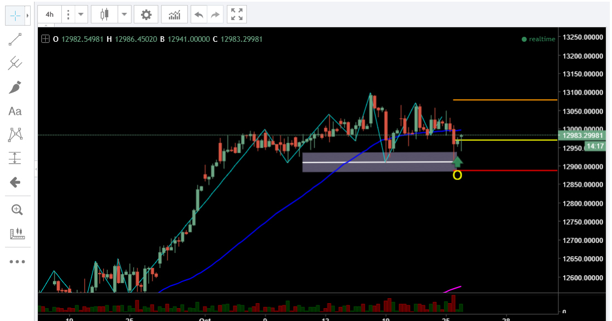Open chart Settings with the gear icon
This screenshot has height=321, width=612.
146,14
